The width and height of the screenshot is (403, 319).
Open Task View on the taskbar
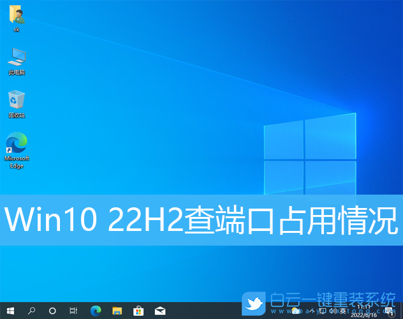click(73, 311)
